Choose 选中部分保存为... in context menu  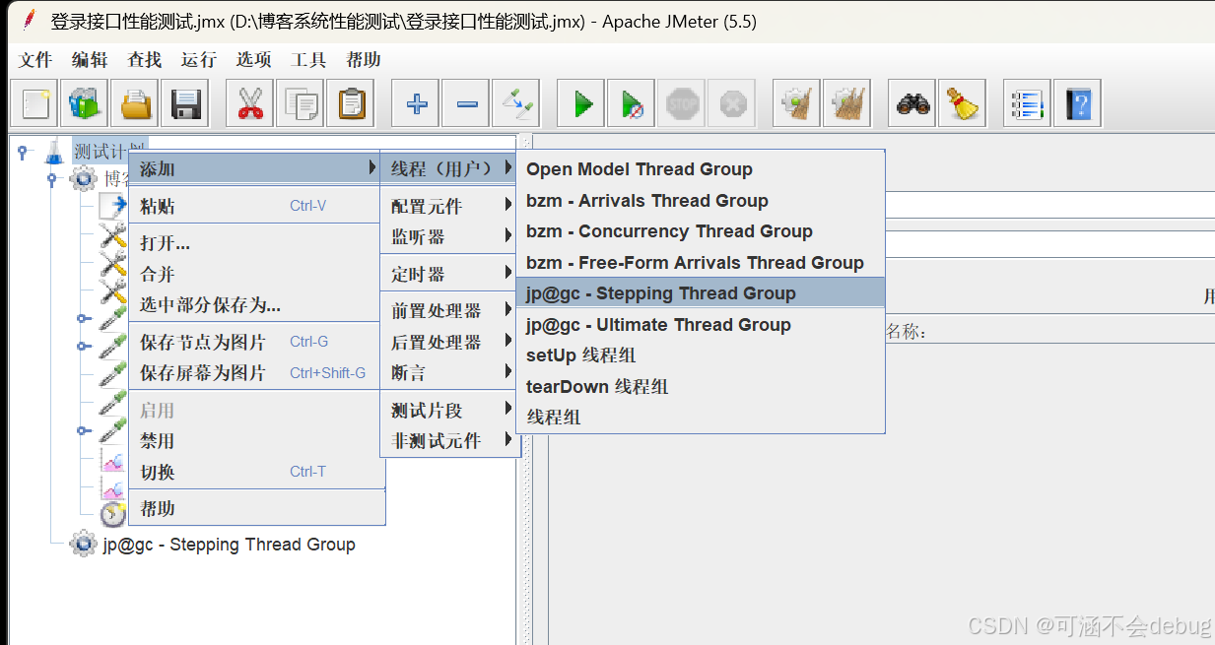tap(256, 305)
